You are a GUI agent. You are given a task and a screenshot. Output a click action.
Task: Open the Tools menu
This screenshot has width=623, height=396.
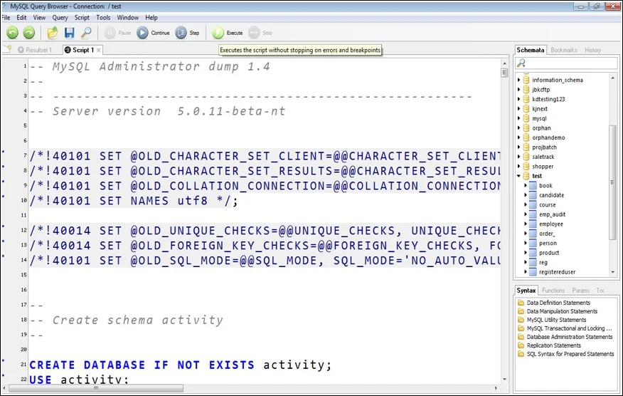[x=103, y=18]
